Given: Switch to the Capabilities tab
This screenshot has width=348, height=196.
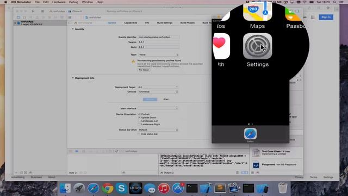Looking at the screenshot, I should 130,23.
